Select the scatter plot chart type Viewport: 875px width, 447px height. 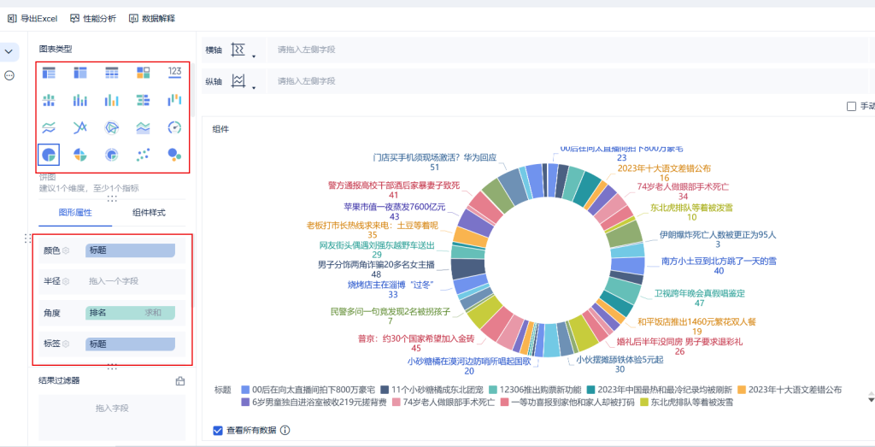click(x=143, y=155)
